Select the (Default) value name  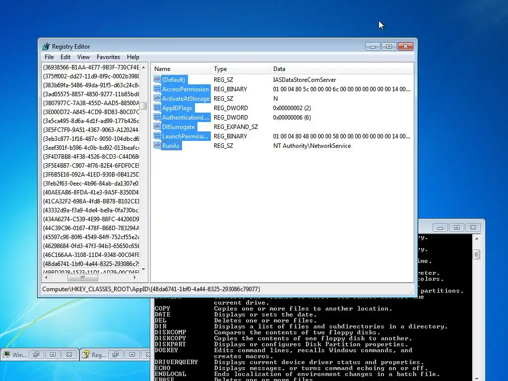174,79
